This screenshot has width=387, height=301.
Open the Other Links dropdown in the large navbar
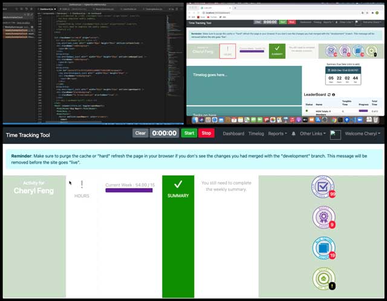pyautogui.click(x=313, y=134)
